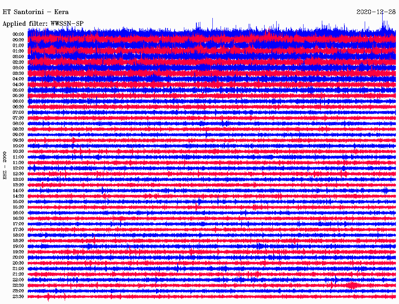The height and width of the screenshot is (304, 399).
Task: Click the 01:00 time label
Action: coord(18,46)
